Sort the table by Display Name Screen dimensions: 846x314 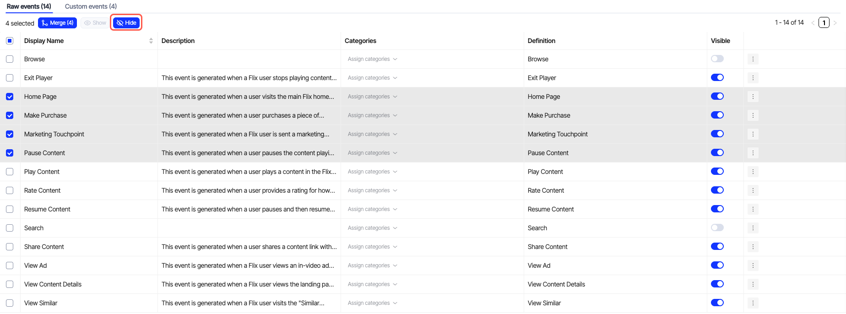point(151,41)
